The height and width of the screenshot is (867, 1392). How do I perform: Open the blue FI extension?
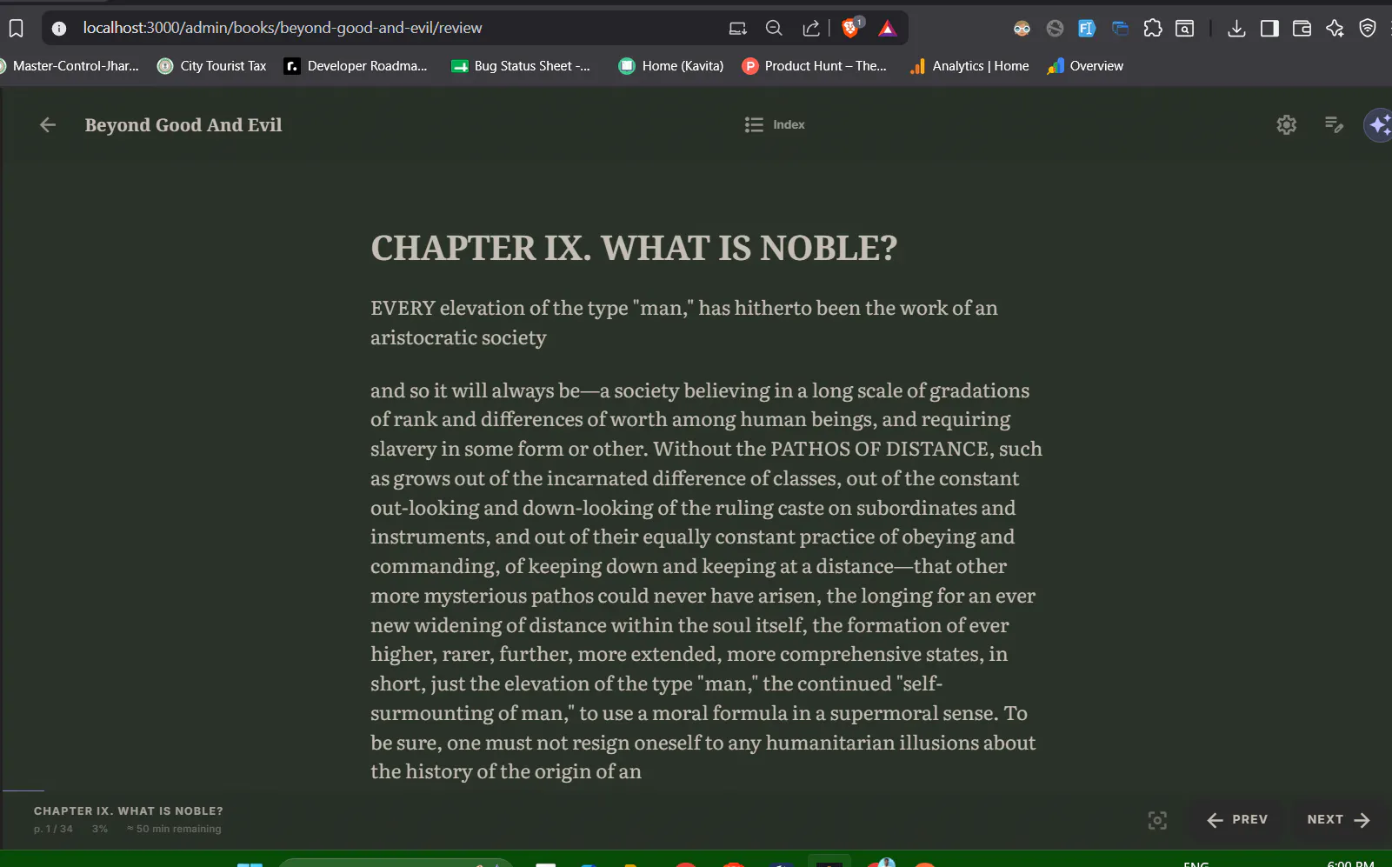[1087, 29]
